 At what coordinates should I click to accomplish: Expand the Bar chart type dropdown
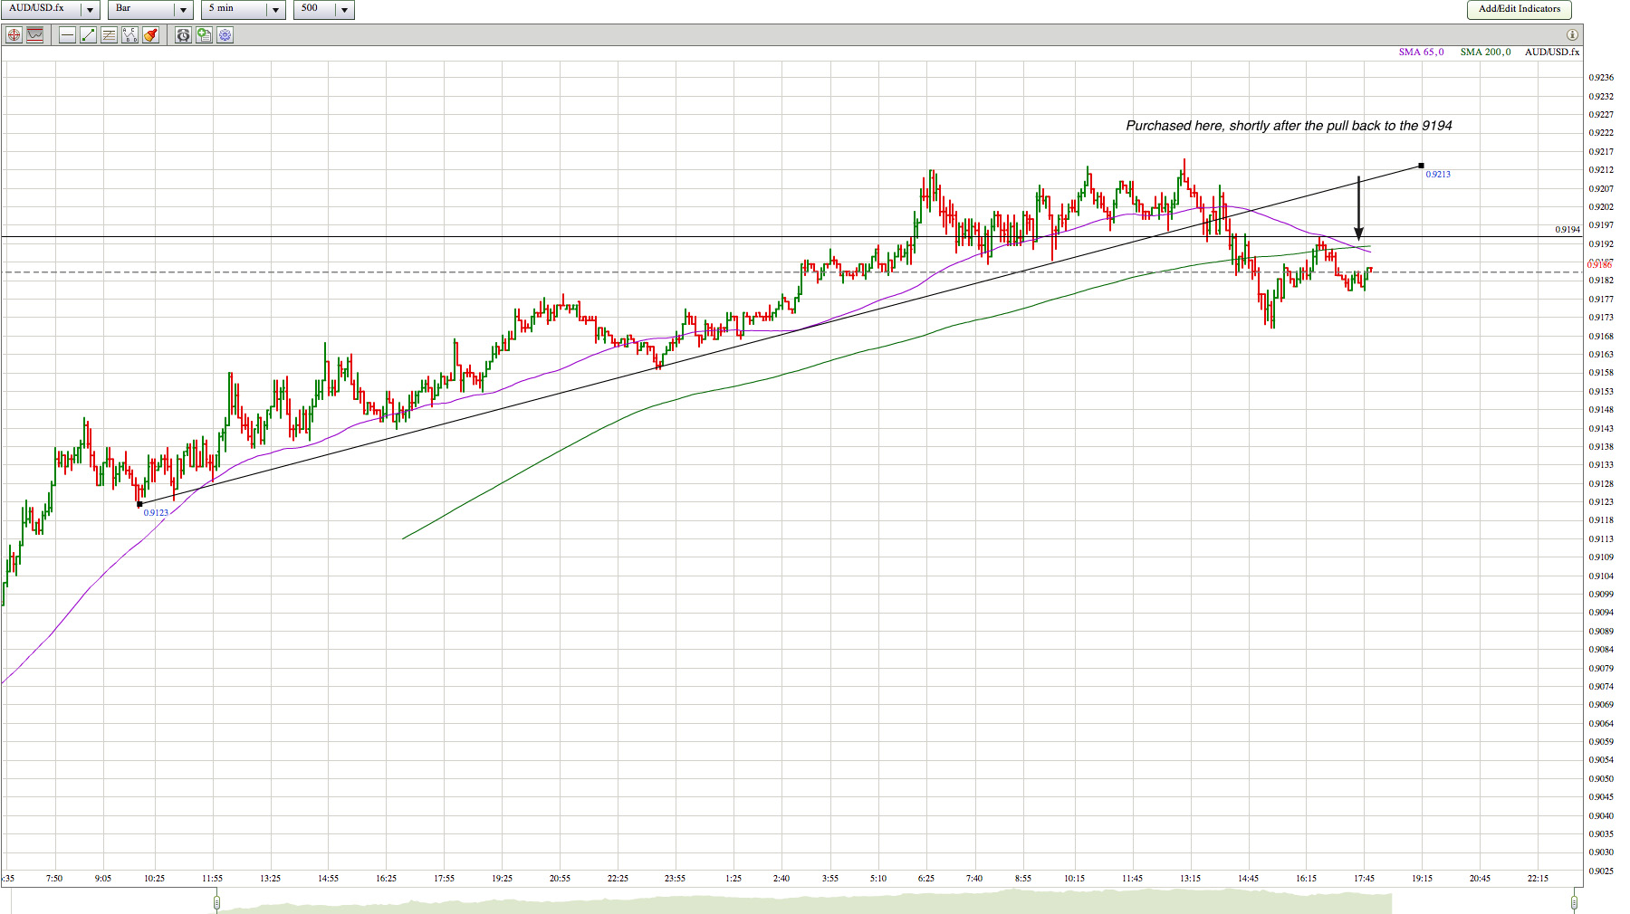[x=182, y=10]
